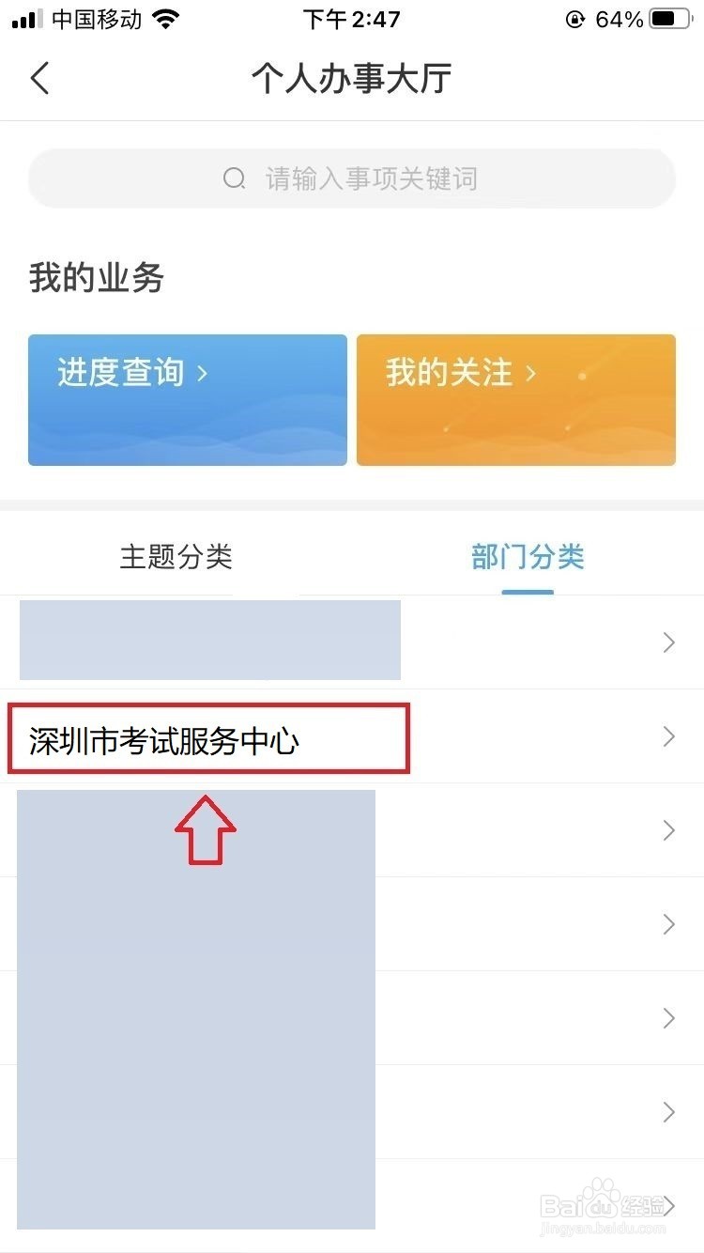Tap the magnifier icon in search bar
Image resolution: width=704 pixels, height=1253 pixels.
234,178
